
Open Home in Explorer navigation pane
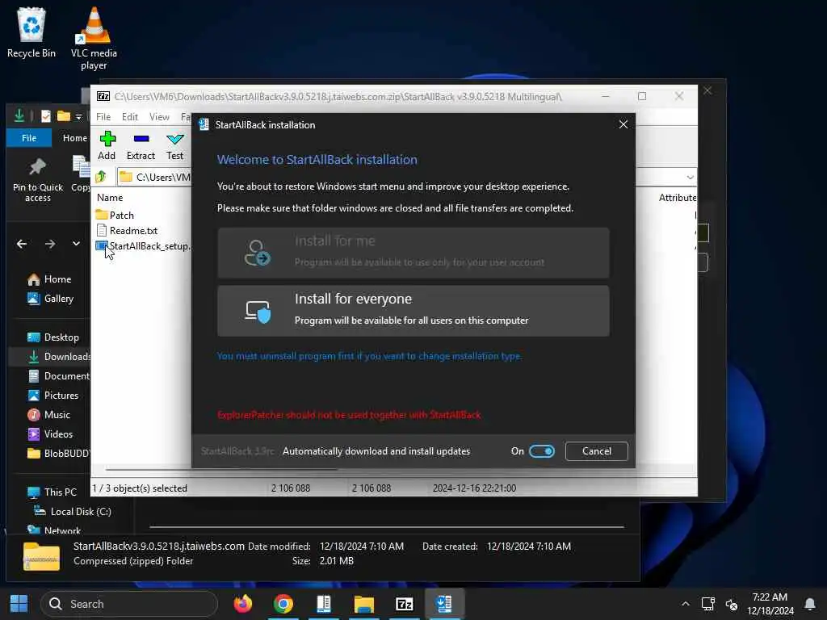coord(57,279)
